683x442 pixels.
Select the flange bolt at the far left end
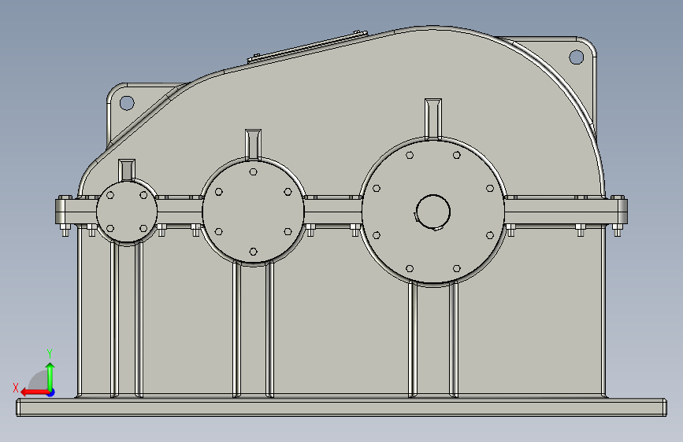65,230
